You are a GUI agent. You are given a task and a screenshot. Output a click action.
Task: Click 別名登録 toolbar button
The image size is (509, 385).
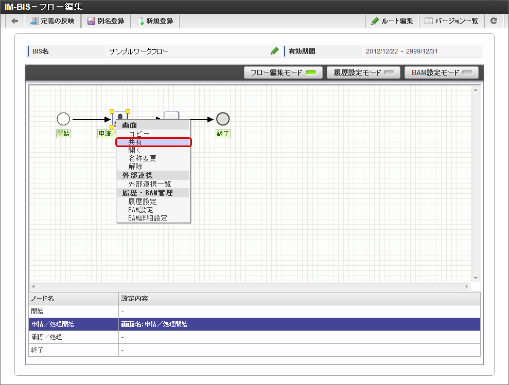pos(106,21)
